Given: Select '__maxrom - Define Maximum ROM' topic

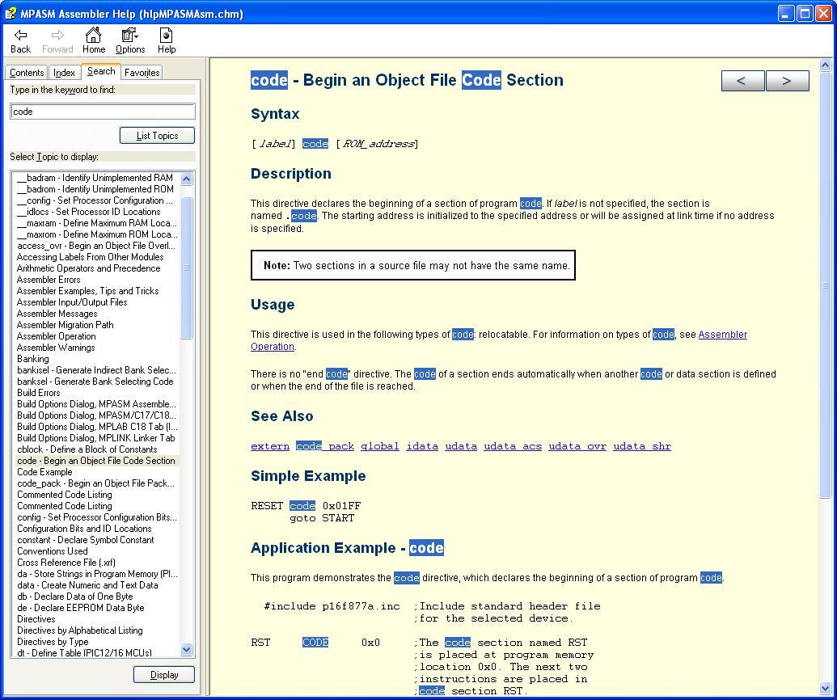Looking at the screenshot, I should click(97, 234).
